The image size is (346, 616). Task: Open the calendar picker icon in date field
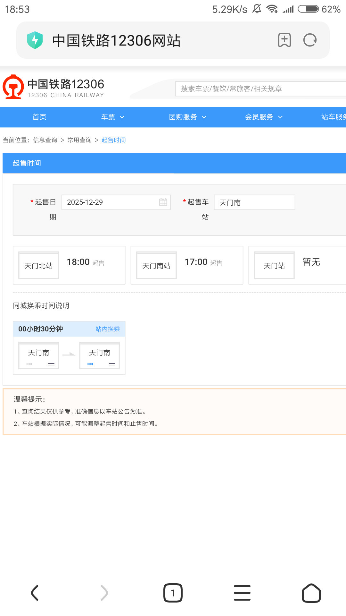(x=163, y=202)
